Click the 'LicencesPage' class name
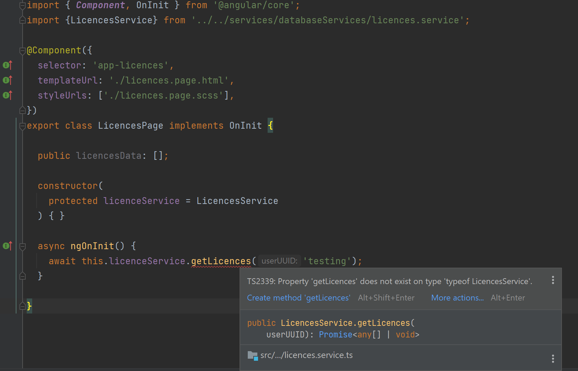The width and height of the screenshot is (578, 371). 131,126
